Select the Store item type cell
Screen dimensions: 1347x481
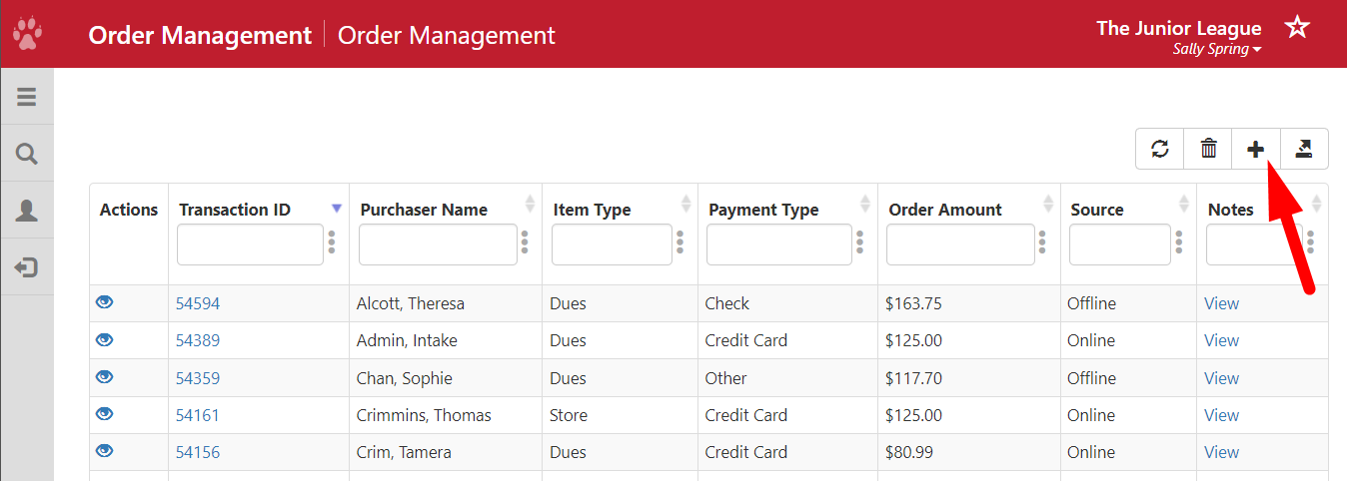click(x=569, y=415)
